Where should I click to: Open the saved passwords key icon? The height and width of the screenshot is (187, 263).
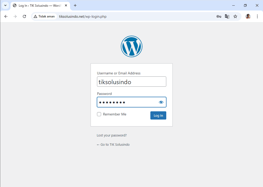click(219, 16)
